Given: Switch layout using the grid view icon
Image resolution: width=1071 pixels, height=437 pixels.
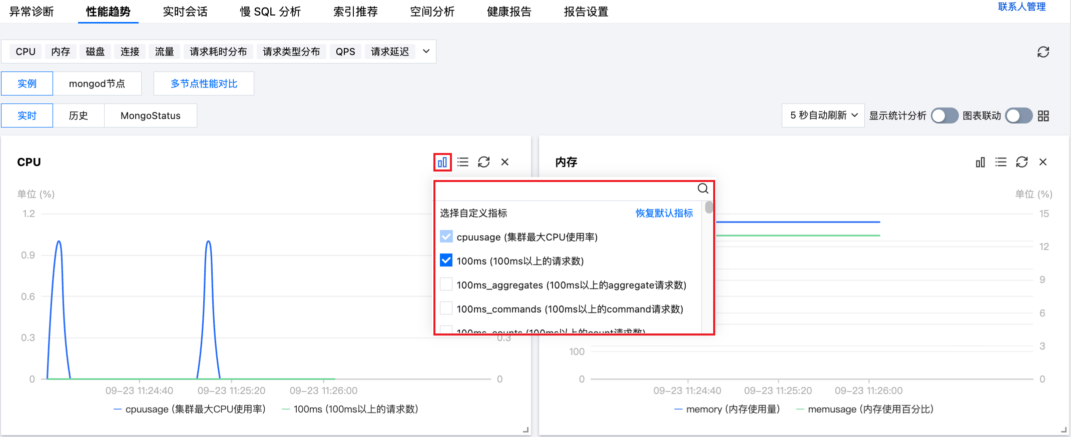Looking at the screenshot, I should [x=1043, y=116].
